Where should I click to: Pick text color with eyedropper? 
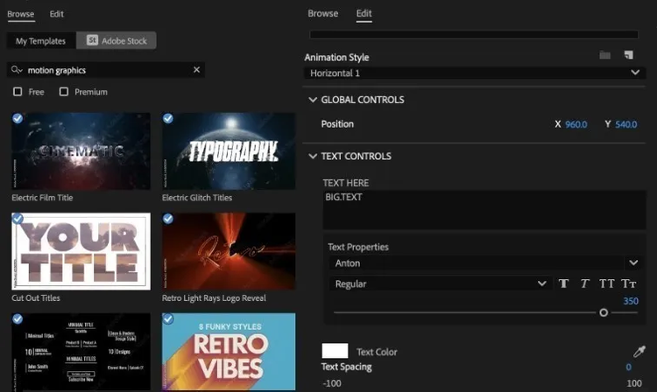tap(639, 352)
